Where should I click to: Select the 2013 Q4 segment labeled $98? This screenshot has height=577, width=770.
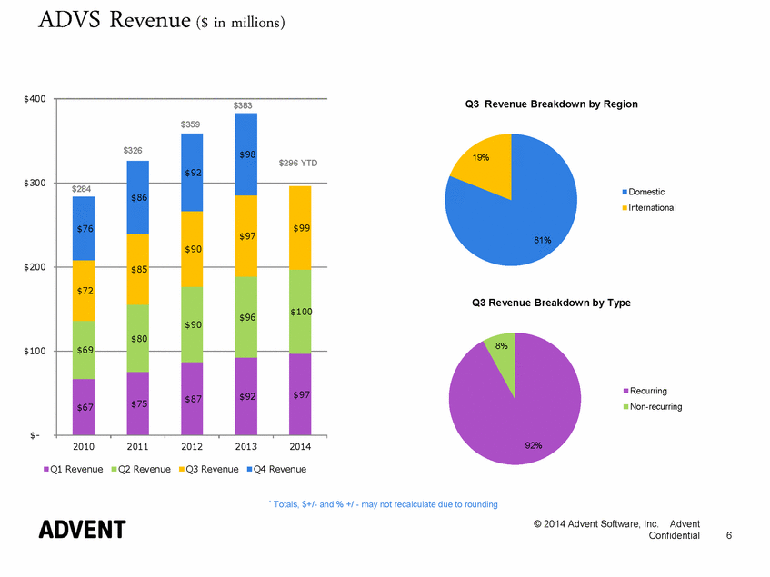[246, 154]
